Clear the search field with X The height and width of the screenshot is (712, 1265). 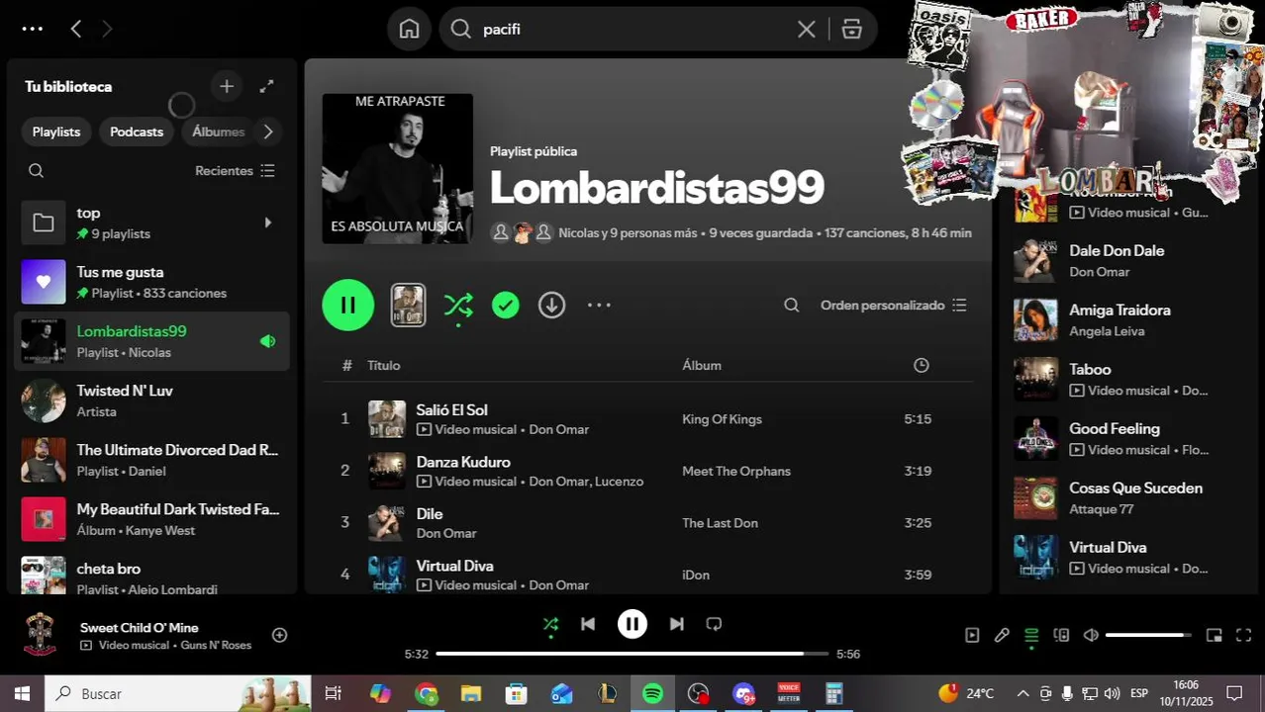point(807,30)
